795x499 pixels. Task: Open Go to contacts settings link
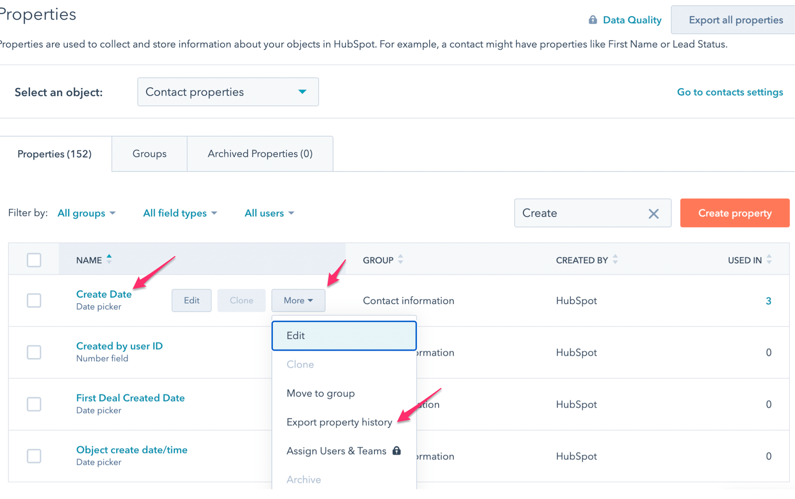730,92
